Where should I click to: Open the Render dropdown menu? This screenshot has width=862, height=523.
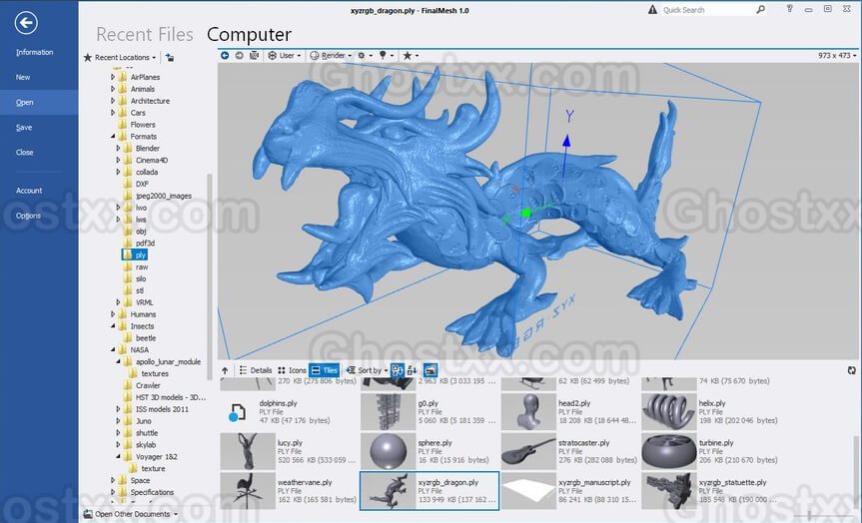[x=330, y=56]
